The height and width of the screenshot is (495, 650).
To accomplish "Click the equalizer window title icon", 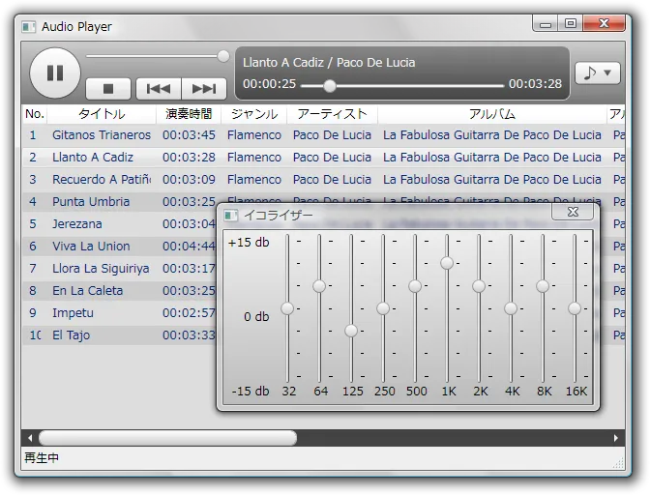I will pyautogui.click(x=231, y=215).
